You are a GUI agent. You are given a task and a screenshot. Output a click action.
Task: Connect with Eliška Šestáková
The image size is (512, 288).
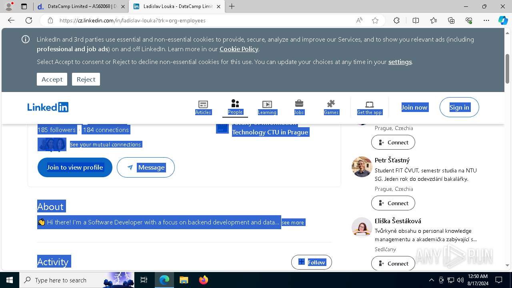point(393,263)
